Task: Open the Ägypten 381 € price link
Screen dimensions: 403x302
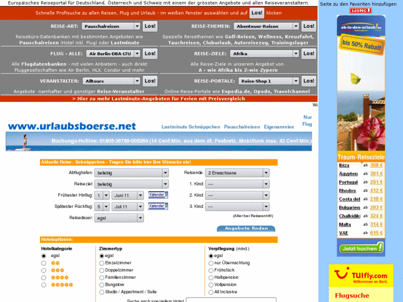Action: (x=376, y=174)
